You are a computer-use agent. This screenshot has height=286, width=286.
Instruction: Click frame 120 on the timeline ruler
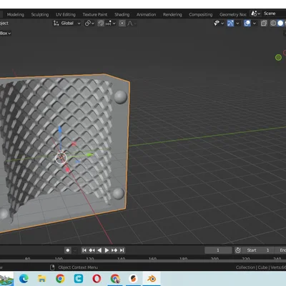coord(90,259)
